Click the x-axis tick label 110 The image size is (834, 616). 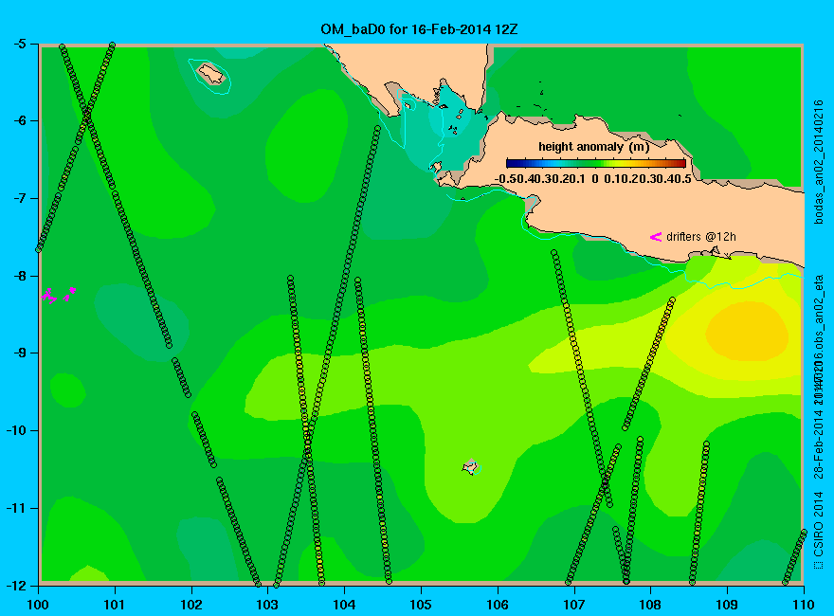(804, 605)
